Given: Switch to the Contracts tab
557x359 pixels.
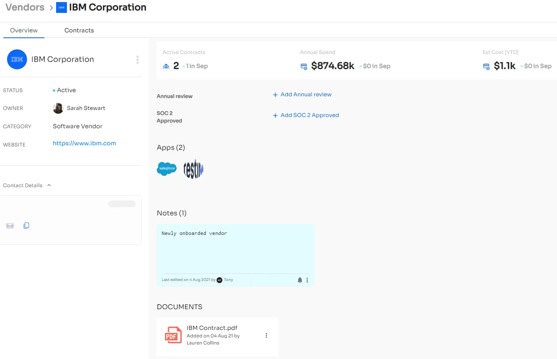Looking at the screenshot, I should 79,30.
